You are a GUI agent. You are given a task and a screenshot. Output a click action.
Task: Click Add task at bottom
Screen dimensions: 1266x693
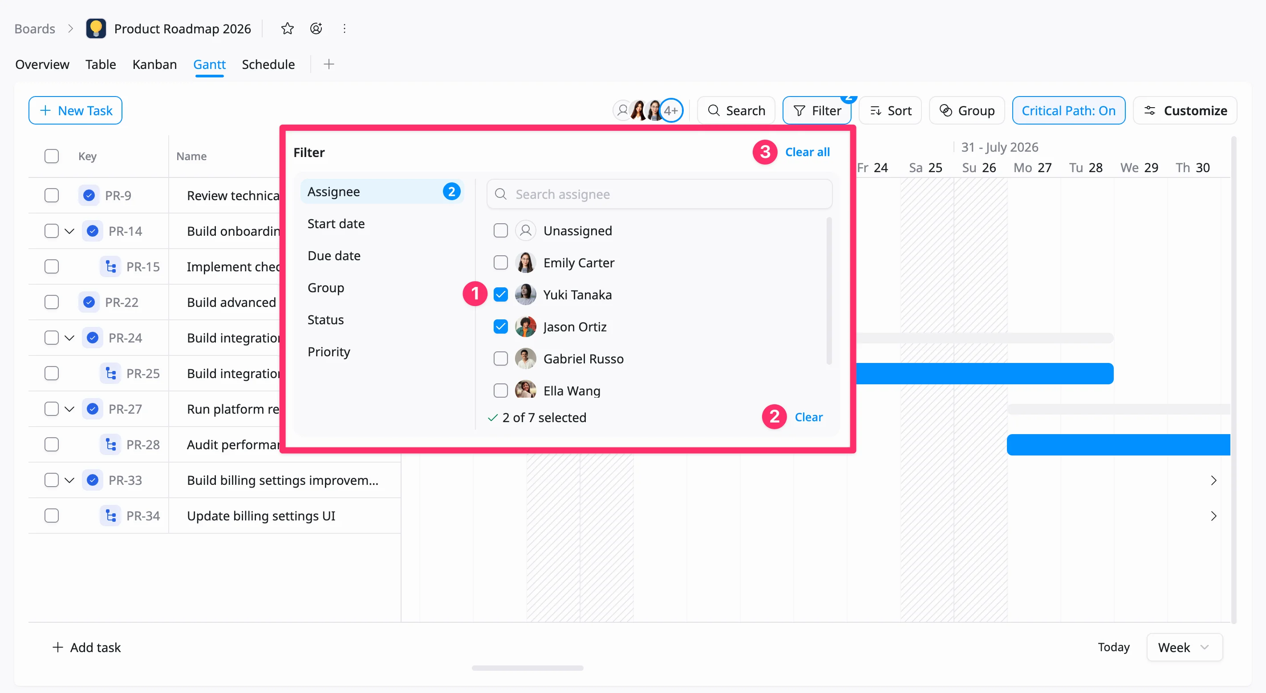pyautogui.click(x=86, y=647)
